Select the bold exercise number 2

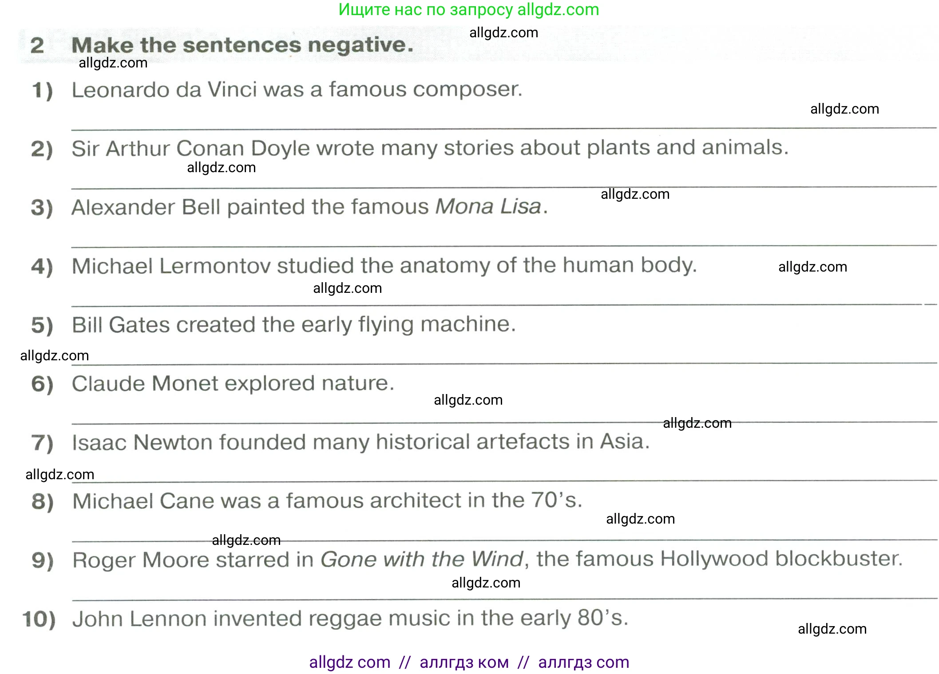[37, 46]
